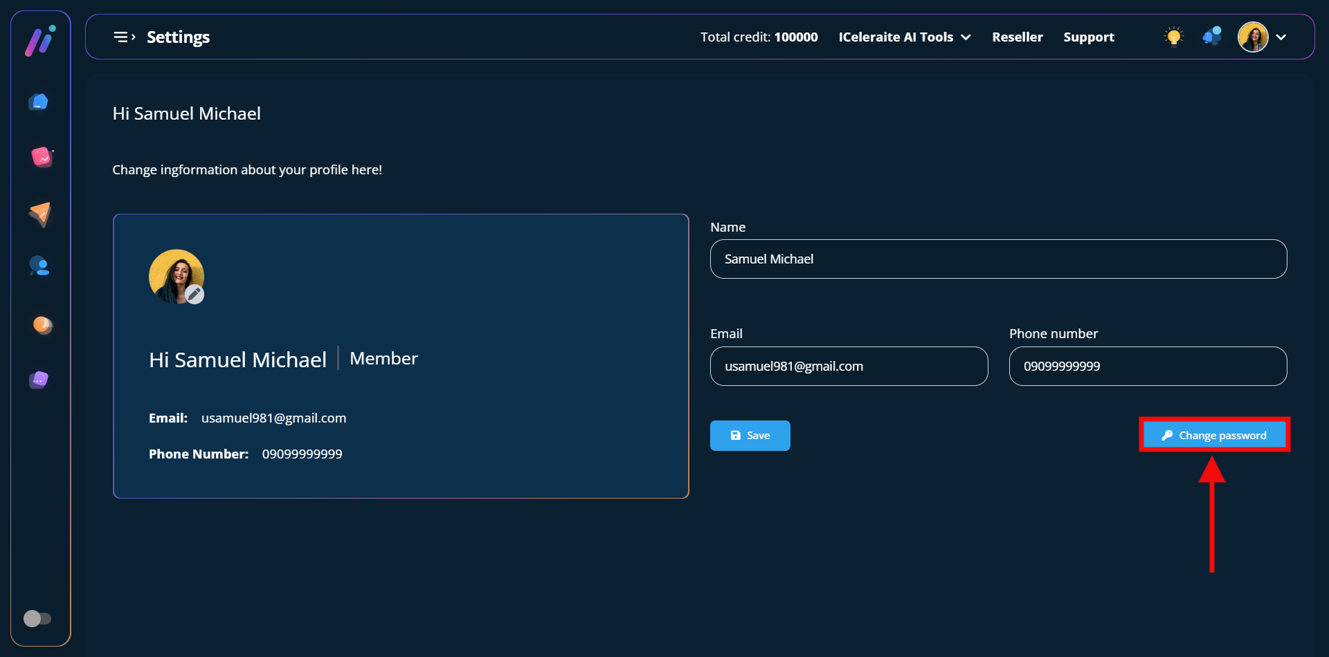Image resolution: width=1329 pixels, height=657 pixels.
Task: Expand the sidebar using the hamburger menu
Action: (x=124, y=37)
